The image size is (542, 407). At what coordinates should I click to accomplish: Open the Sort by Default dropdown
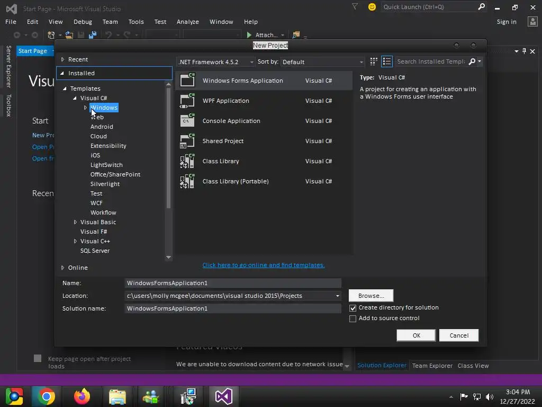point(322,62)
